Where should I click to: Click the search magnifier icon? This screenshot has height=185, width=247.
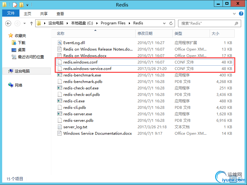[x=236, y=23]
